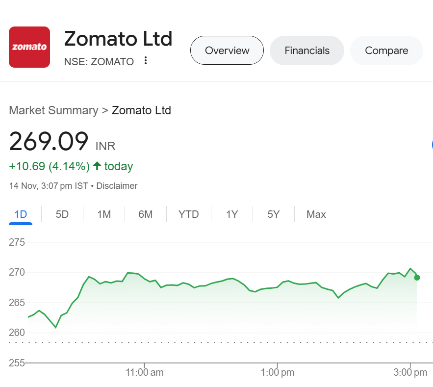The image size is (433, 387).
Task: Select the 5D time range
Action: coord(62,214)
